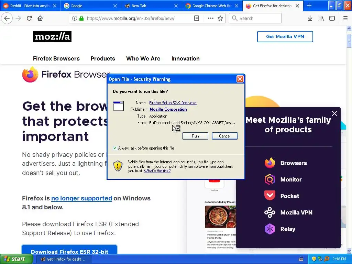Screen dimensions: 352x264
Task: Click the page scrollbar down arrow
Action: 349,251
